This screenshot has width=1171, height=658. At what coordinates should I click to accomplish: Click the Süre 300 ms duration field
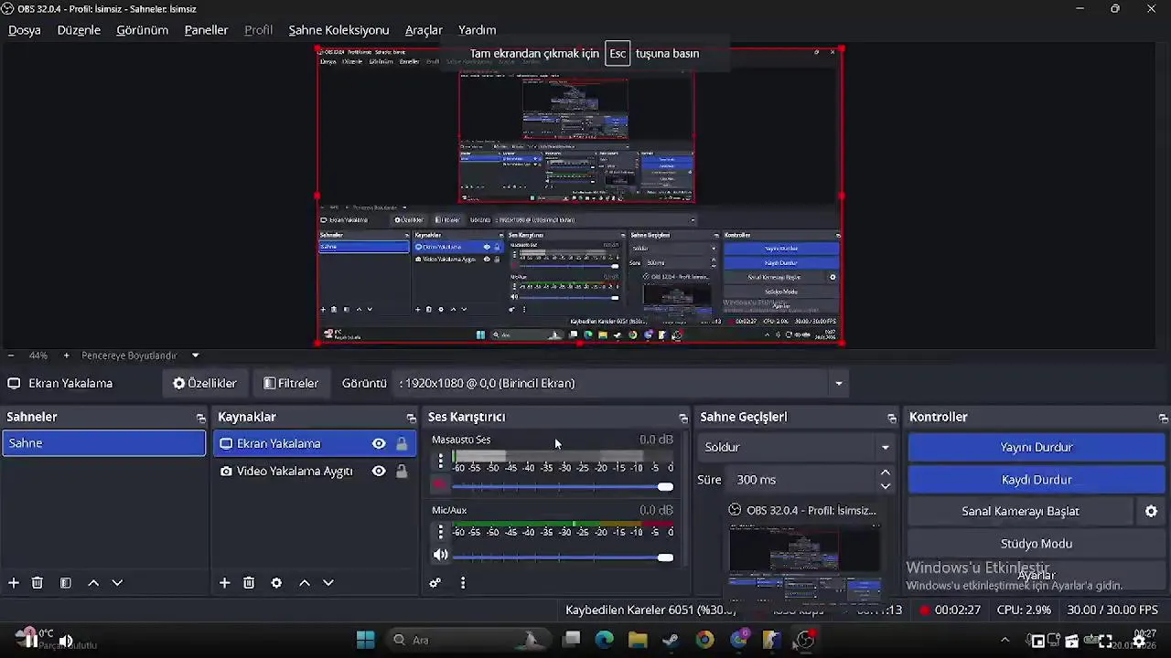point(802,480)
